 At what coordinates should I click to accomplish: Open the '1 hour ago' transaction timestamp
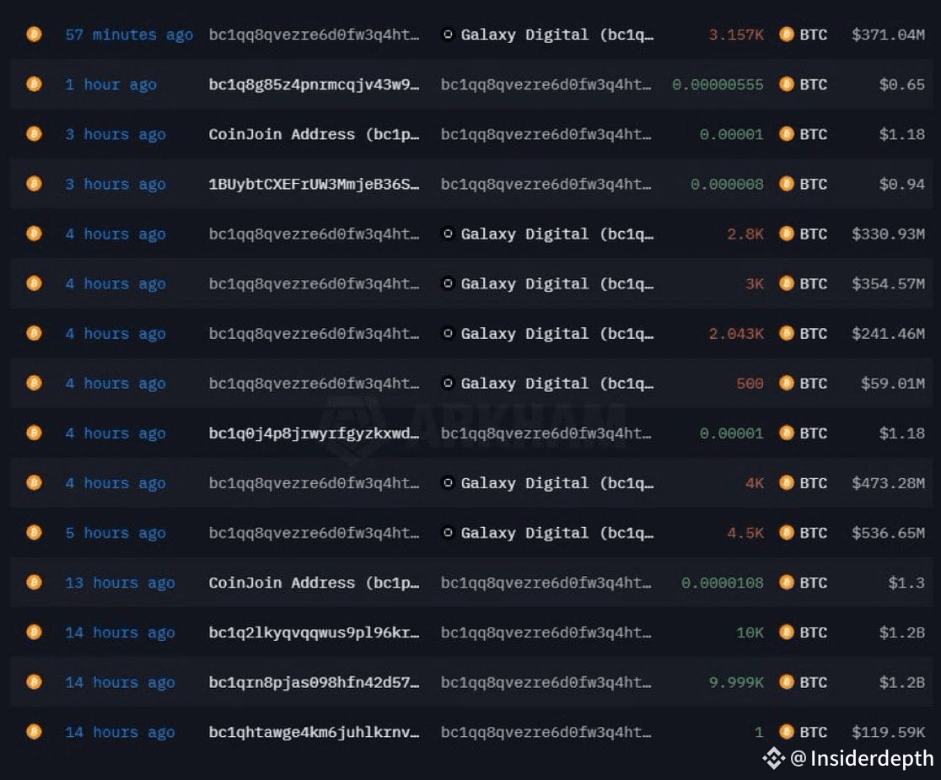click(111, 84)
